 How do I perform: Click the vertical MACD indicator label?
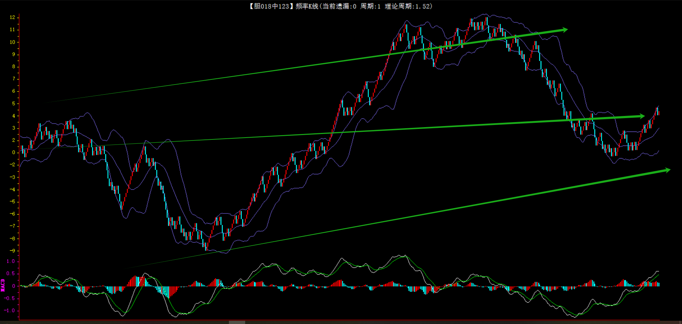click(x=3, y=285)
